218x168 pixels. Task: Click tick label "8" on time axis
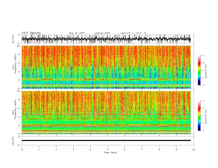pyautogui.click(x=159, y=150)
